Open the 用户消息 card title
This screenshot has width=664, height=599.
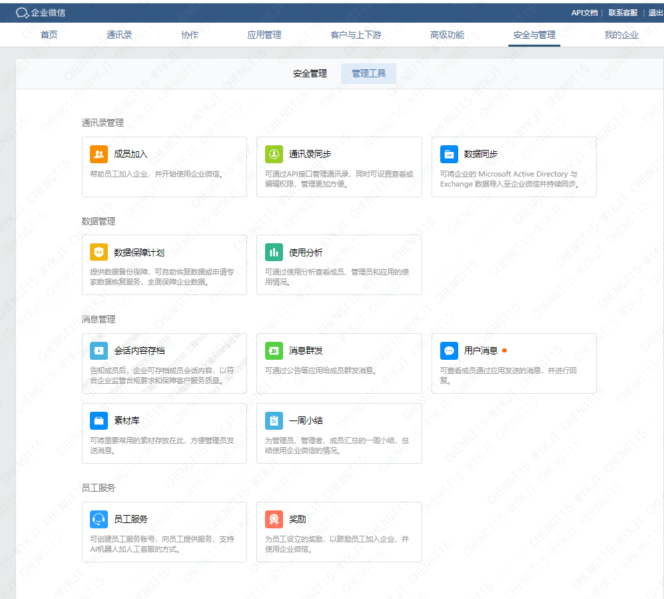pos(481,350)
